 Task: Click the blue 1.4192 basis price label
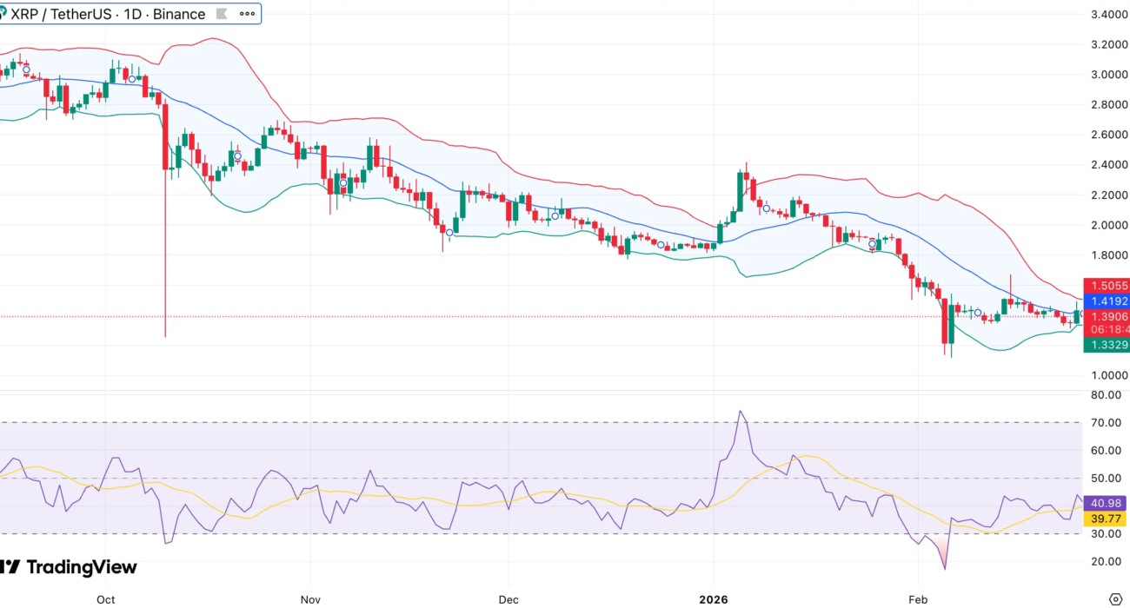1106,301
